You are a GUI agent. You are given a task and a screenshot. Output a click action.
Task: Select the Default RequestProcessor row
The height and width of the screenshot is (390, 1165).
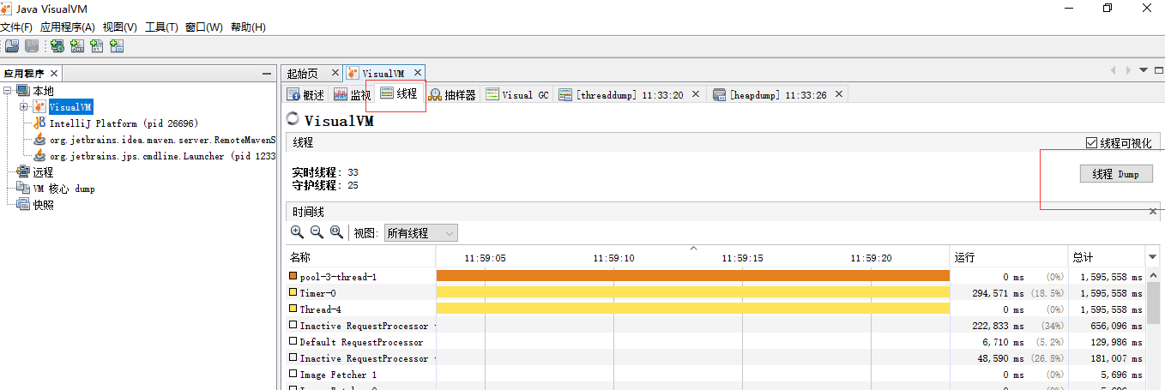[716, 342]
